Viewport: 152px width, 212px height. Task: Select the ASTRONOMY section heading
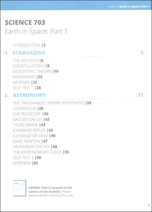coord(29,95)
